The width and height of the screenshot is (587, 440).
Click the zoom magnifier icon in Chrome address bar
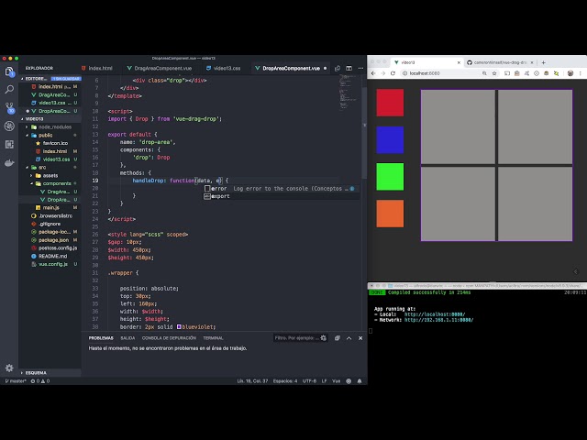[x=484, y=73]
